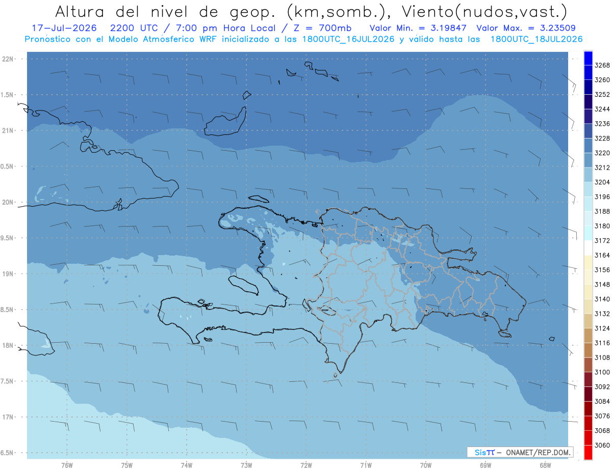
Task: Click the colorbar swatch between 3204 and 3212
Action: 588,175
